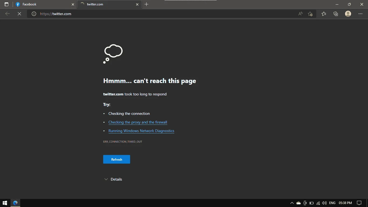368x207 pixels.
Task: Switch ENG input language
Action: pyautogui.click(x=332, y=203)
